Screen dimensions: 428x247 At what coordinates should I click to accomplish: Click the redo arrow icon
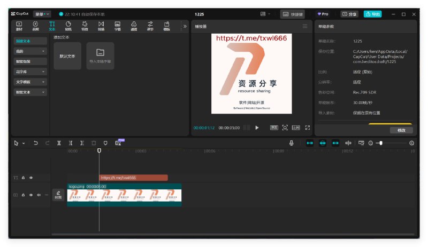47,142
